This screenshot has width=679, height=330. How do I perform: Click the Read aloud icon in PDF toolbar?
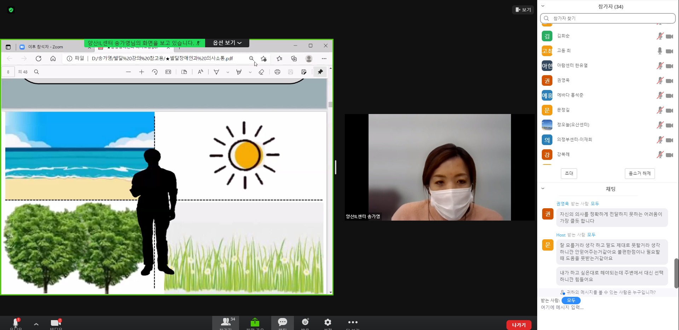[x=201, y=72]
